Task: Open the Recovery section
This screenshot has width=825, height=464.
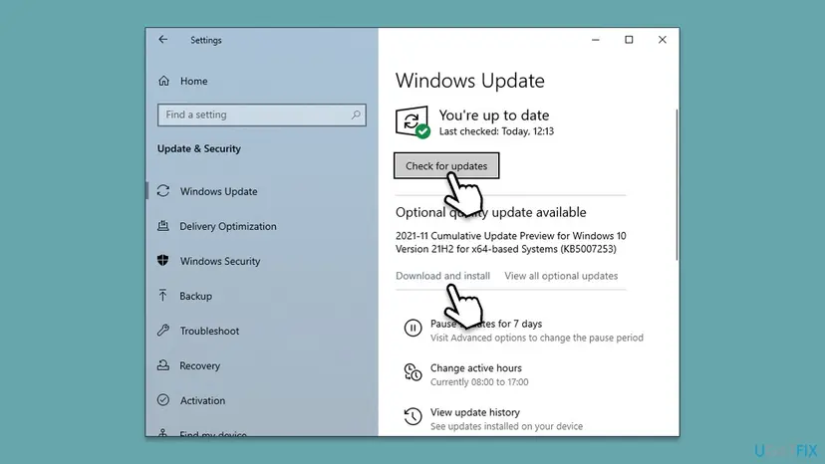Action: [x=200, y=365]
